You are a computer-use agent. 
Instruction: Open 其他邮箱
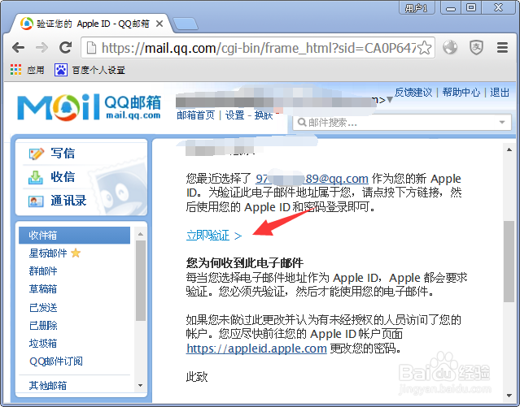(x=48, y=386)
